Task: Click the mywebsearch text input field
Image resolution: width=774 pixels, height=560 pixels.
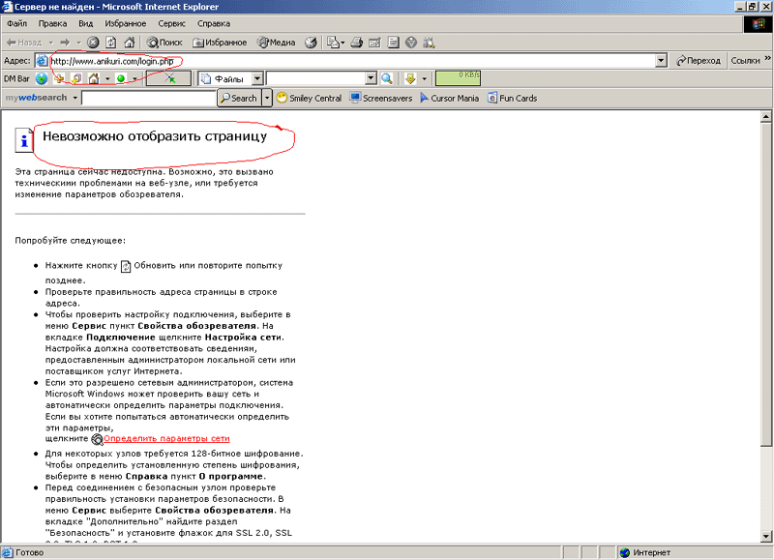Action: click(148, 98)
